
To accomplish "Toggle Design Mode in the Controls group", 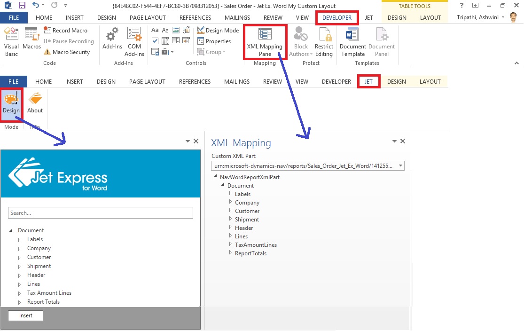I will click(x=218, y=30).
